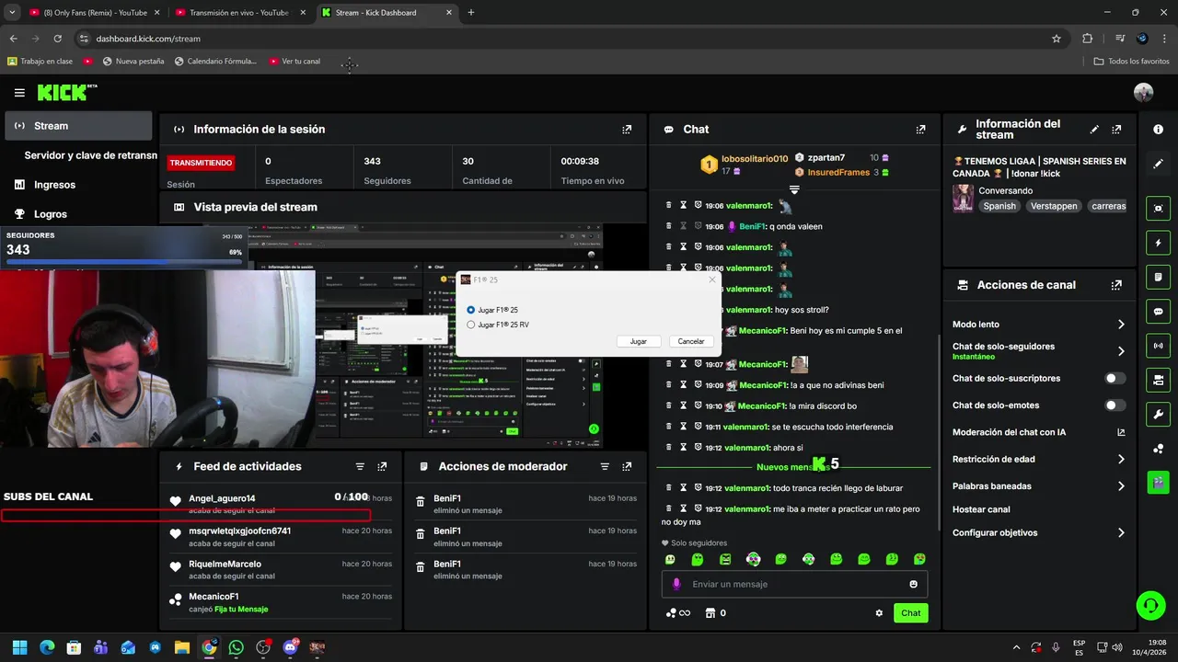Open WhatsApp from the taskbar
The height and width of the screenshot is (662, 1178).
tap(237, 647)
